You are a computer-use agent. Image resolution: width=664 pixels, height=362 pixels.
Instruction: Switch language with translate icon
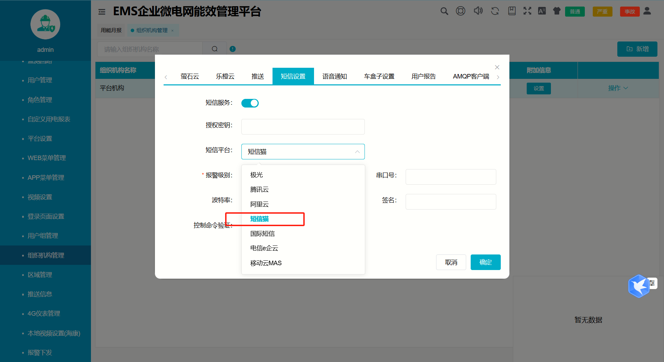click(x=542, y=11)
